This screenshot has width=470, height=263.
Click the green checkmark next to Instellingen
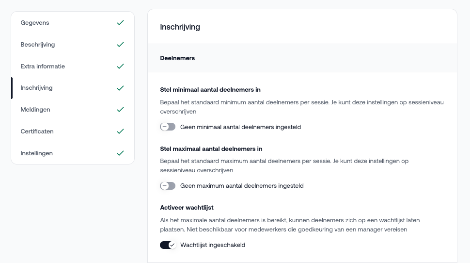[121, 153]
